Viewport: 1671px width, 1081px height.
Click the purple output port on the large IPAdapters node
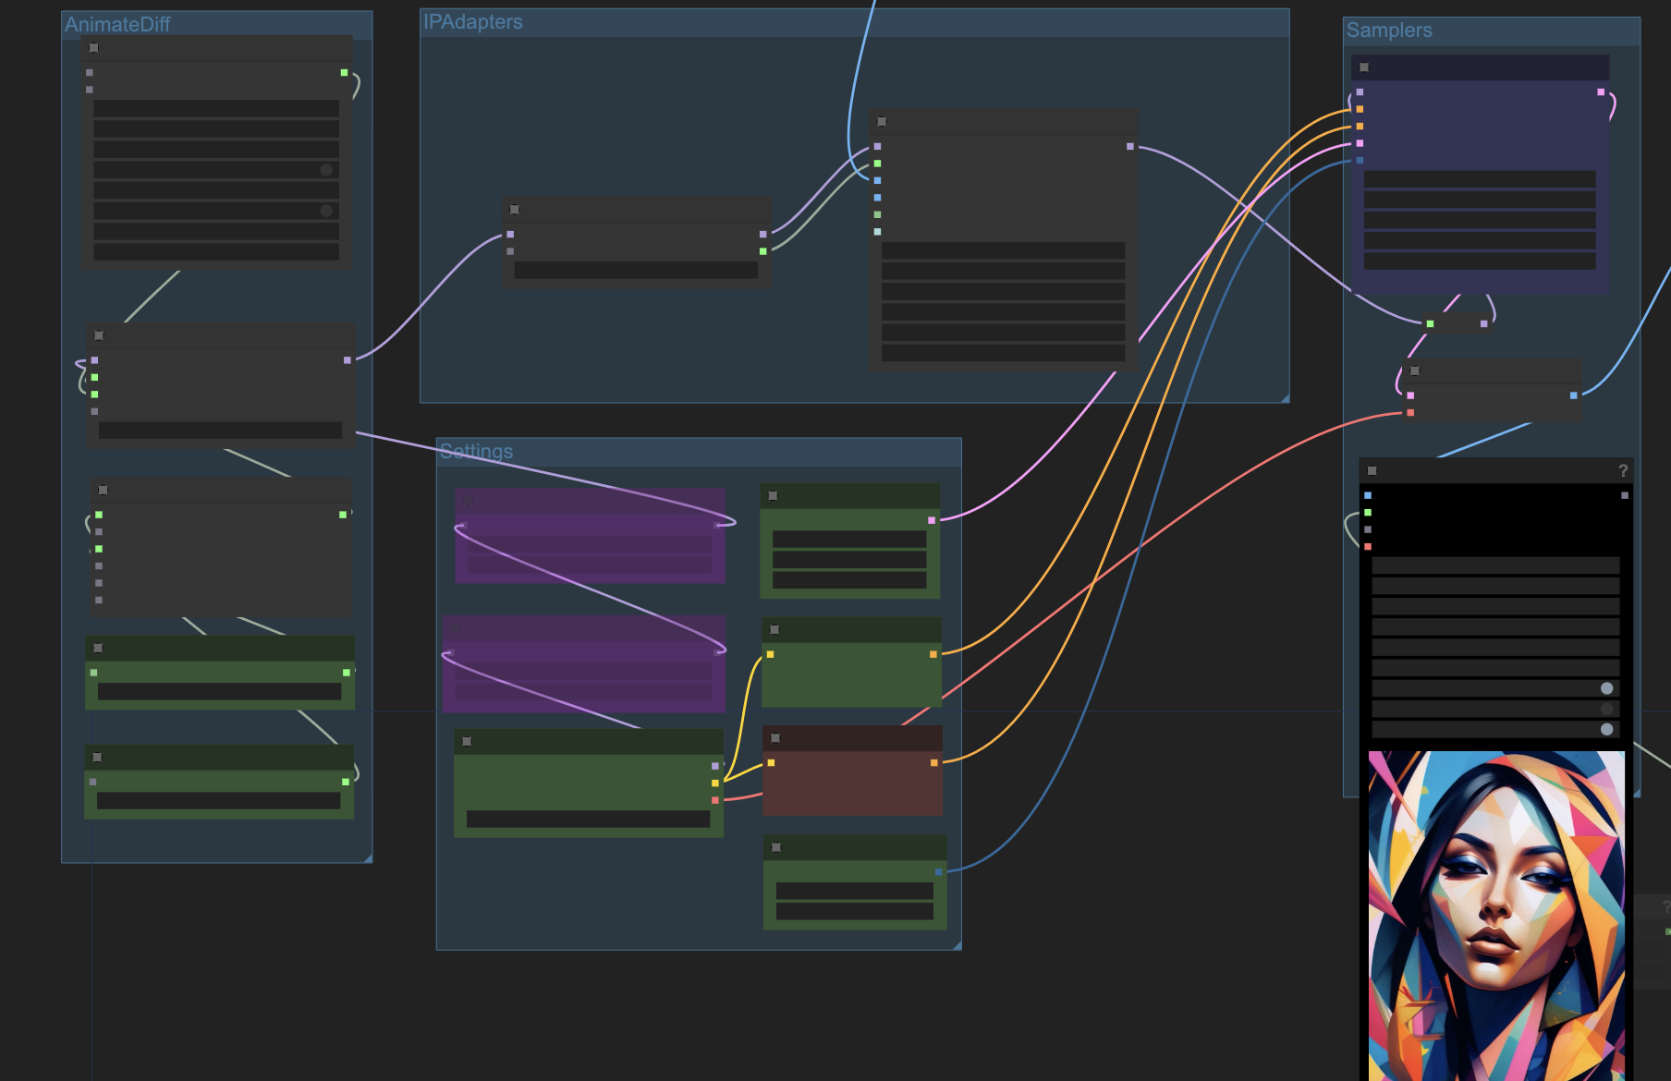click(1129, 147)
